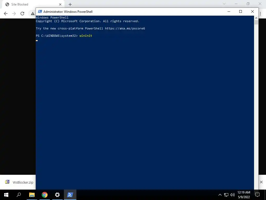Close the Chrome downloads bar

pos(261,182)
